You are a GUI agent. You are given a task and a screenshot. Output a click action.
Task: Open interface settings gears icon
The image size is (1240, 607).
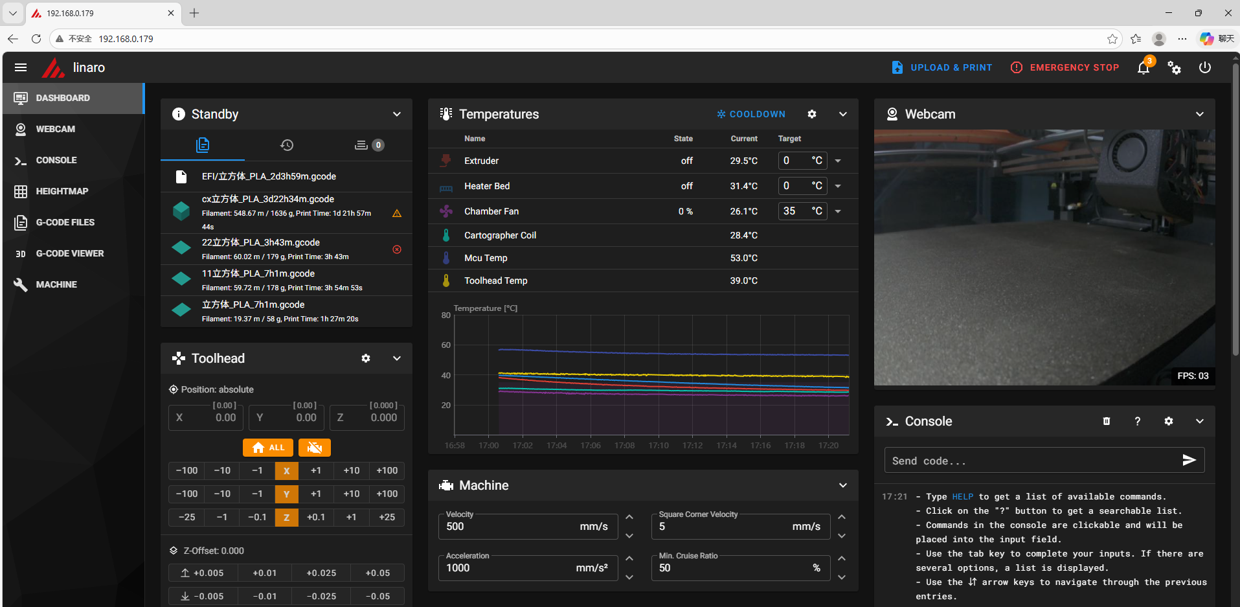(x=1174, y=67)
